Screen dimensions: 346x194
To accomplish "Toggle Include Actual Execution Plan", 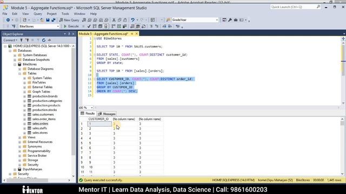I will click(x=113, y=26).
